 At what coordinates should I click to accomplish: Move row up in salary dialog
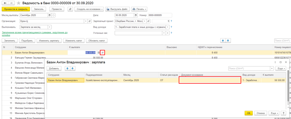click(x=67, y=68)
